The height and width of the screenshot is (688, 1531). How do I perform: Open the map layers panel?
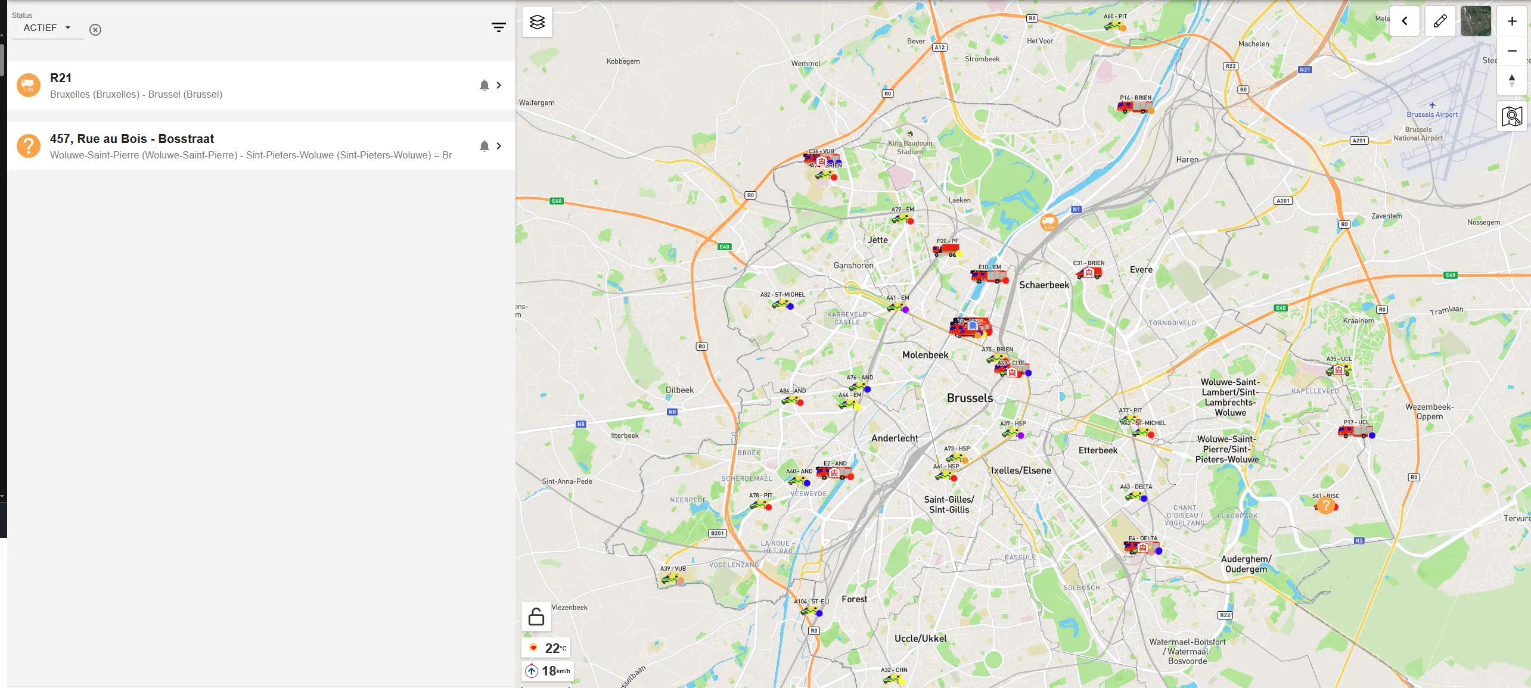[537, 22]
